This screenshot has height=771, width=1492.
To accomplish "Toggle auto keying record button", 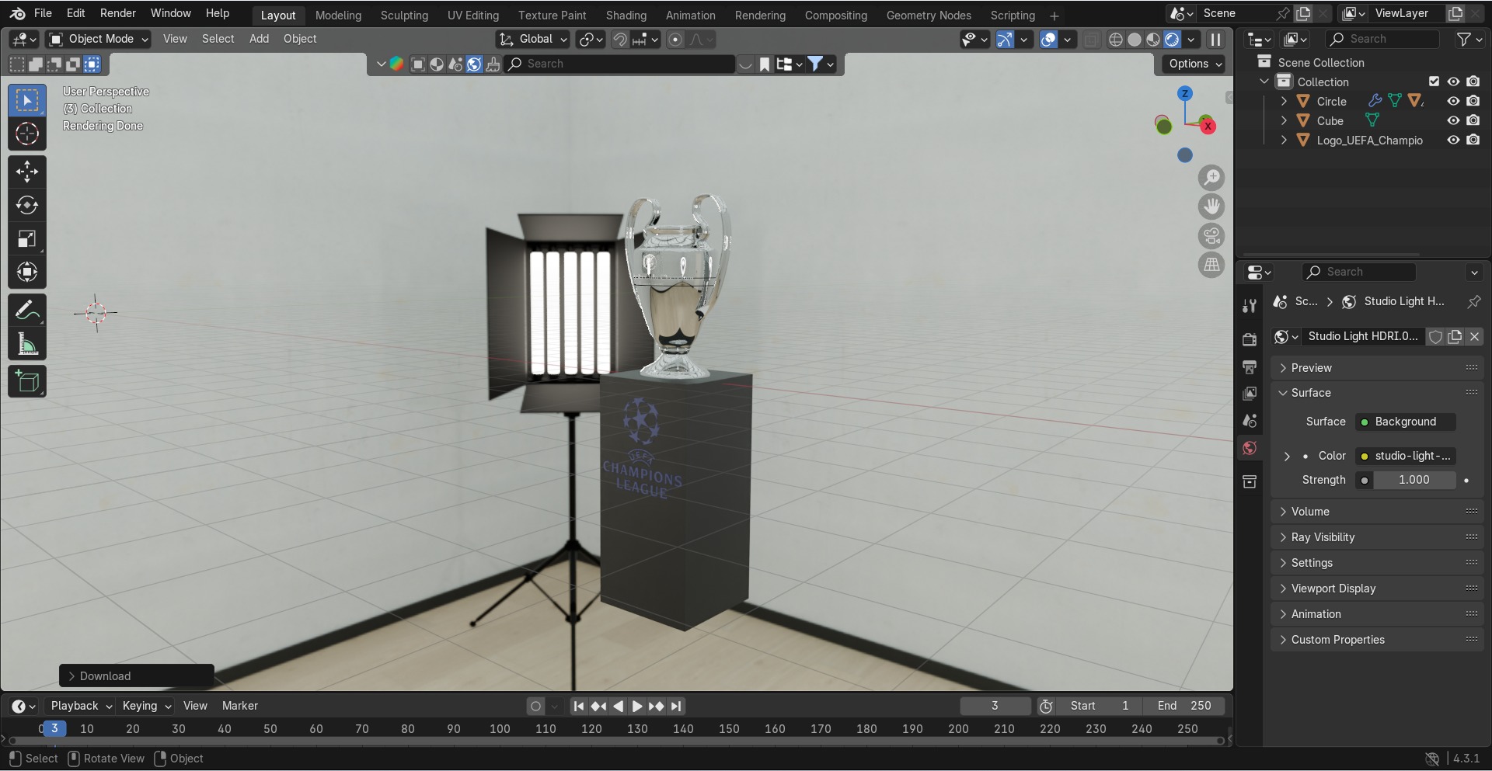I will point(535,706).
